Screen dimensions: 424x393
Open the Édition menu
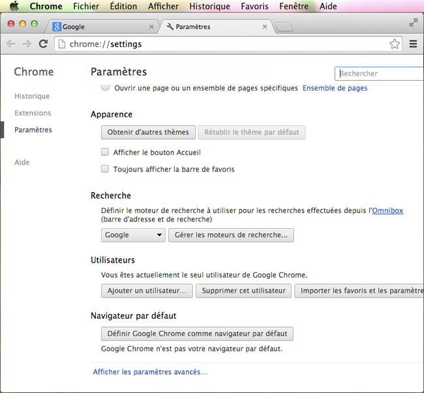point(123,6)
